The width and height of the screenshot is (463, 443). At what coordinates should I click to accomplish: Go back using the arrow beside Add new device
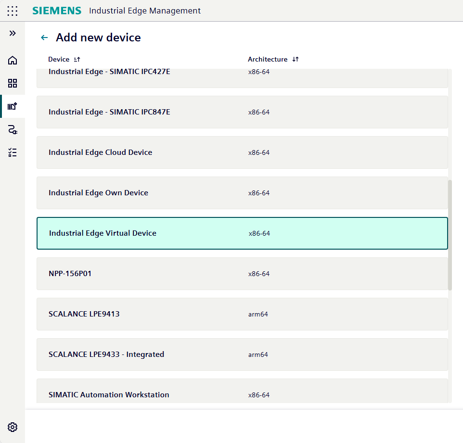coord(44,38)
